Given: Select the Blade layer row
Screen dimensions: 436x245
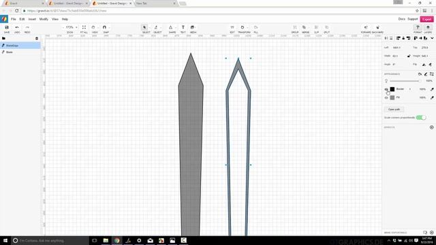Looking at the screenshot, I should (x=20, y=52).
